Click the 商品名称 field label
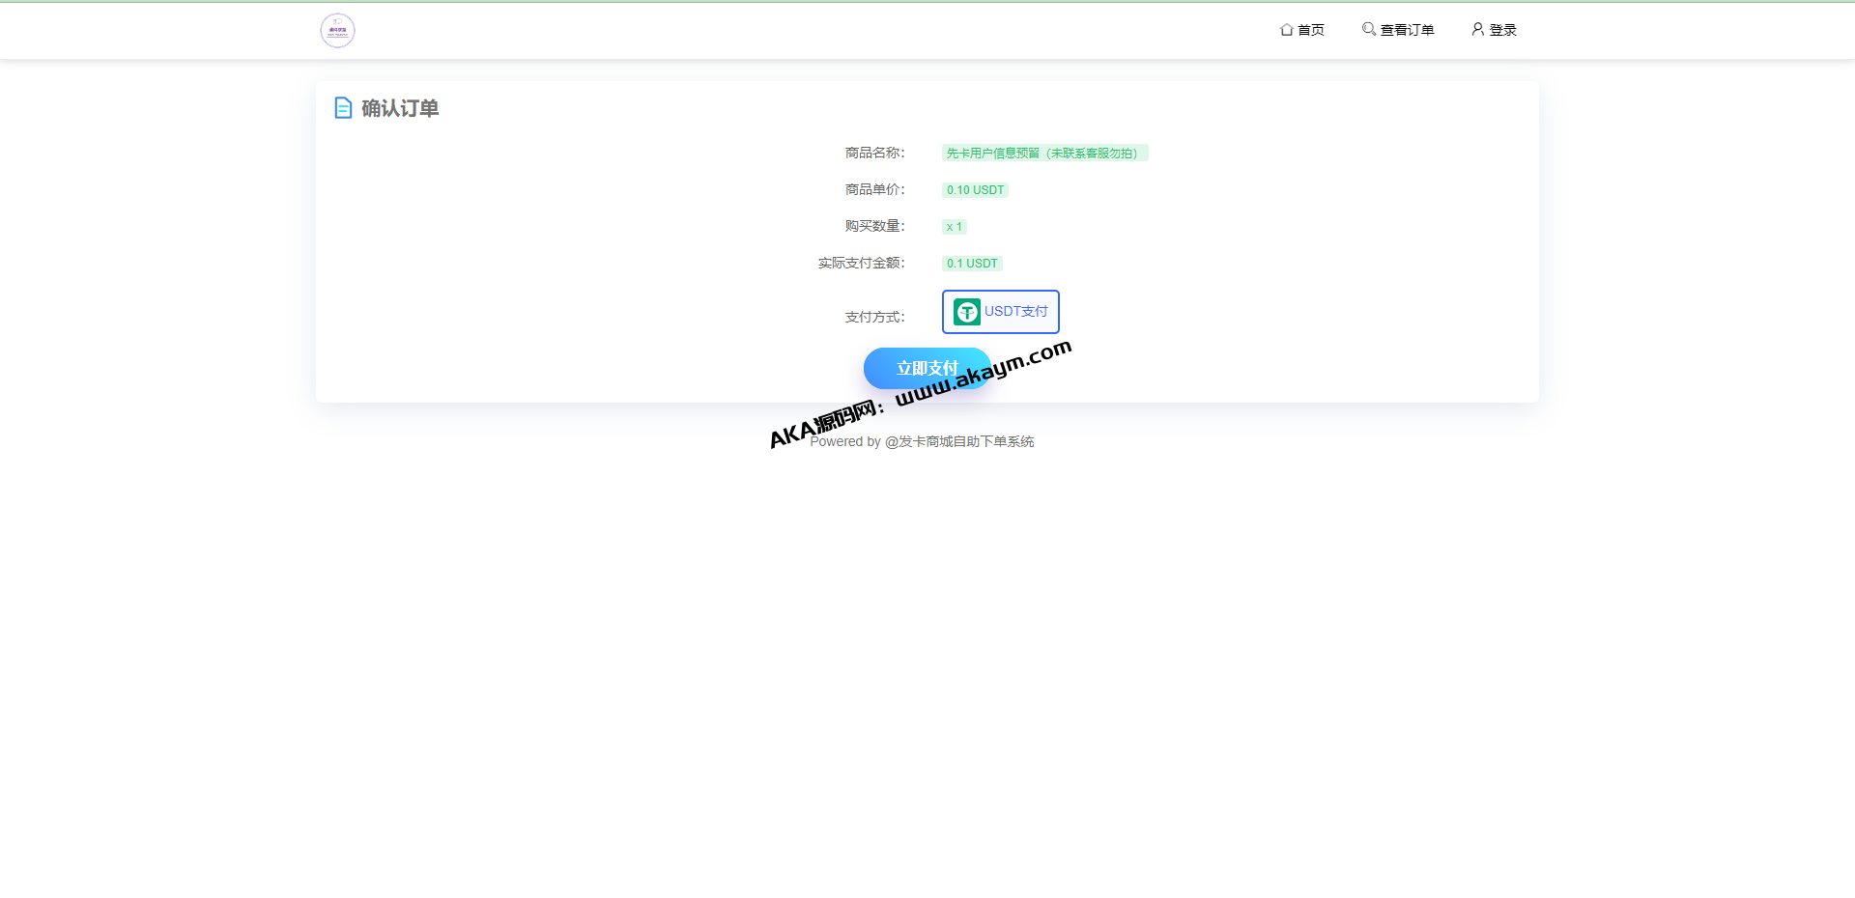 [874, 154]
